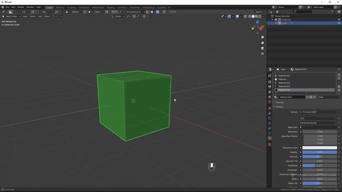The height and width of the screenshot is (192, 342).
Task: Open the Texture properties tab
Action: (x=269, y=145)
